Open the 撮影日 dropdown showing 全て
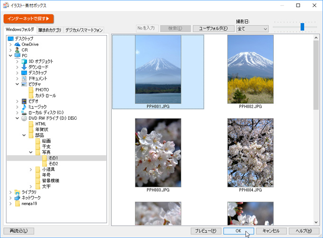This screenshot has height=238, width=323. click(252, 29)
